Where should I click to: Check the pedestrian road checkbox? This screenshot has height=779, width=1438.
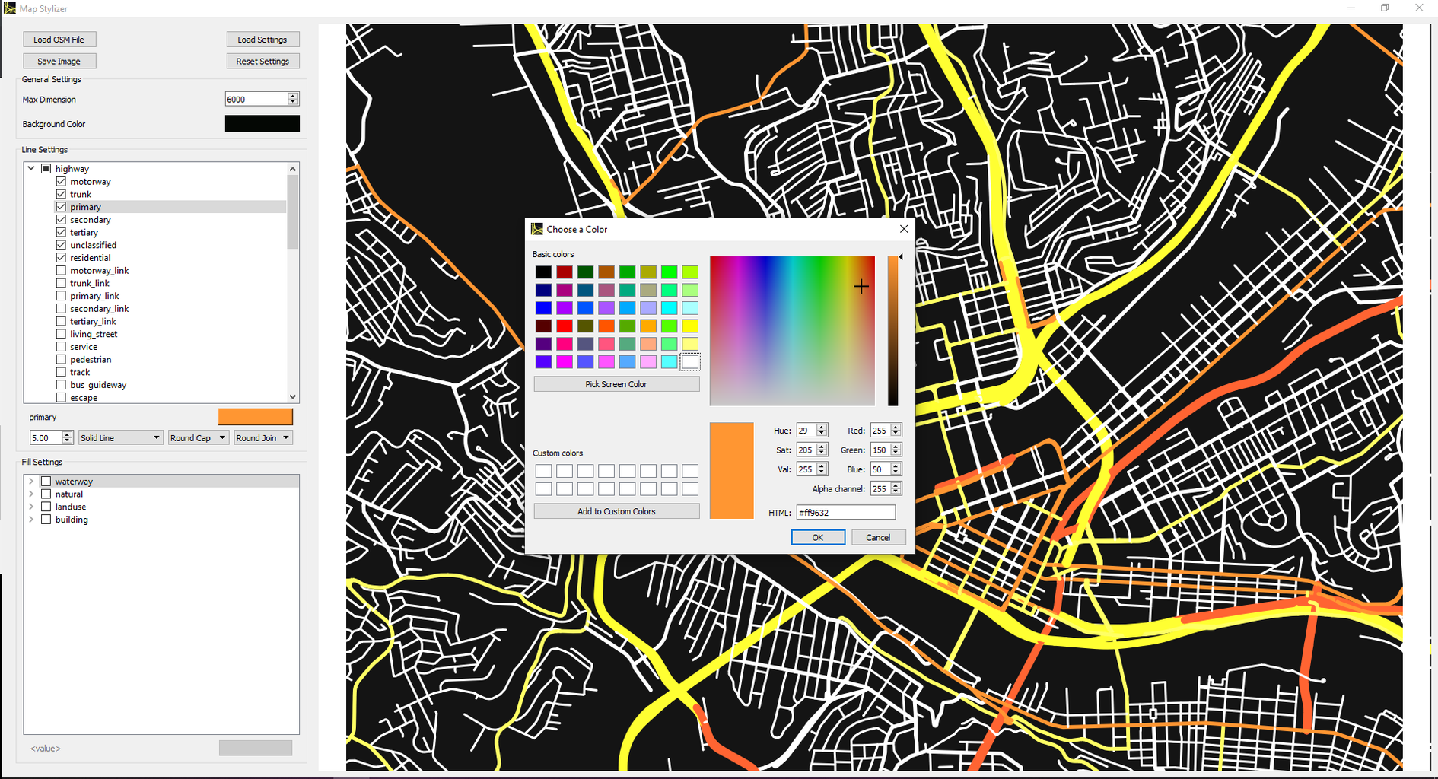click(61, 359)
